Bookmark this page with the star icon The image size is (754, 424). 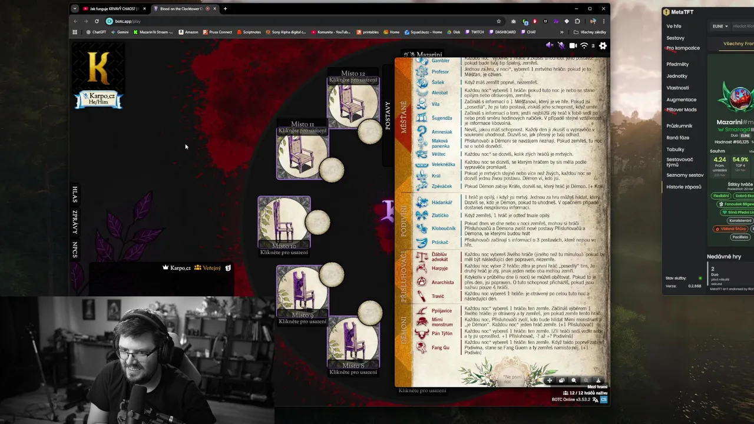coord(498,21)
